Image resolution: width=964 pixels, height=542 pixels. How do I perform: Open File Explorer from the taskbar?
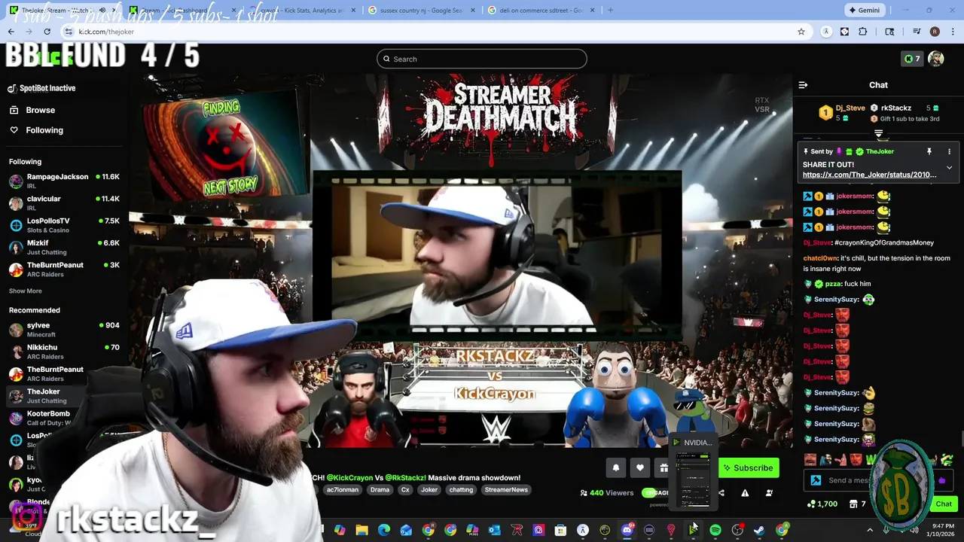tap(362, 530)
